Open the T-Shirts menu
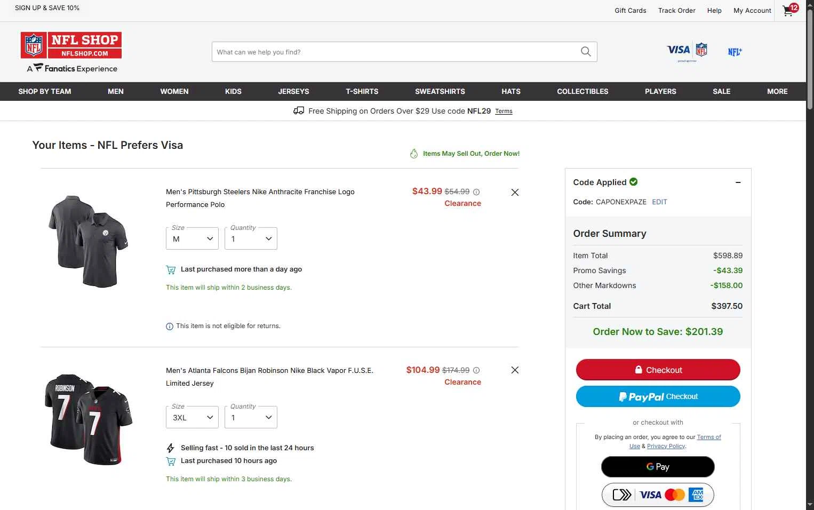The height and width of the screenshot is (510, 814). [x=362, y=91]
